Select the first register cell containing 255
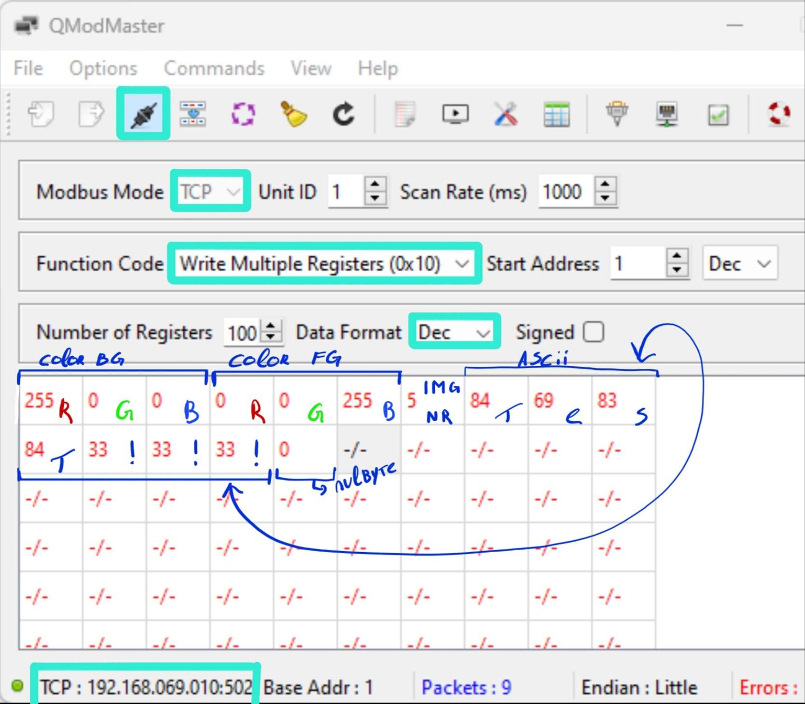This screenshot has width=805, height=704. (39, 400)
